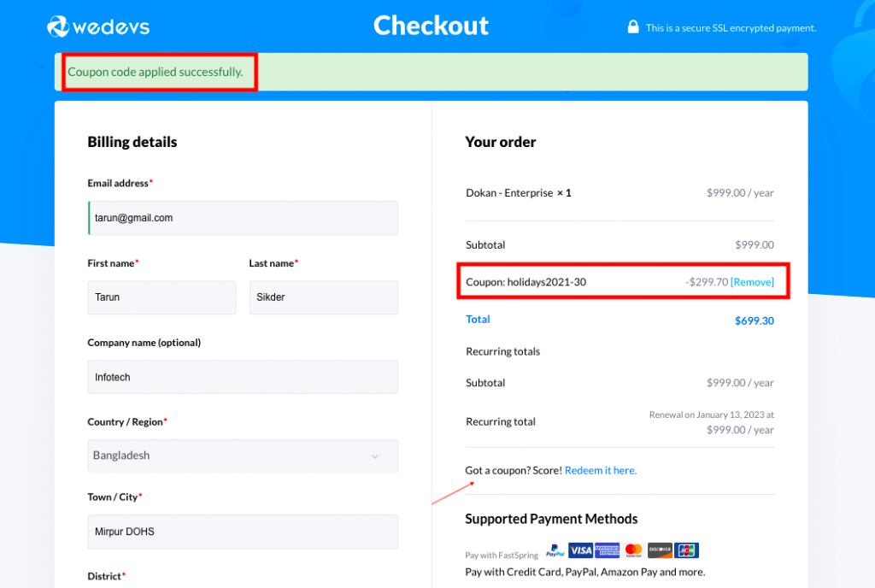Click Pay with Credit Card, PayPal text
This screenshot has width=875, height=588.
(584, 572)
